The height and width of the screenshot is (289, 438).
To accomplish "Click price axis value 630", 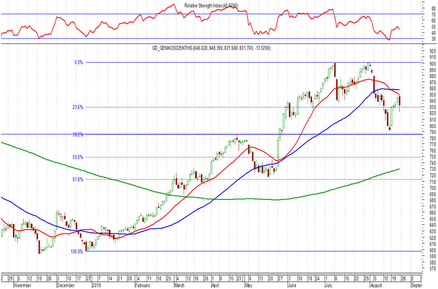I will [x=433, y=231].
